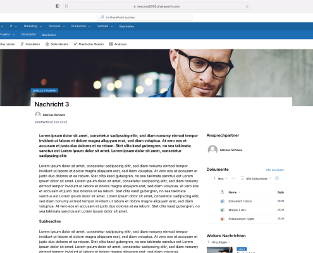313x253 pixels.
Task: Click Markus Schewe under Ansprechpartner
Action: tap(231, 150)
